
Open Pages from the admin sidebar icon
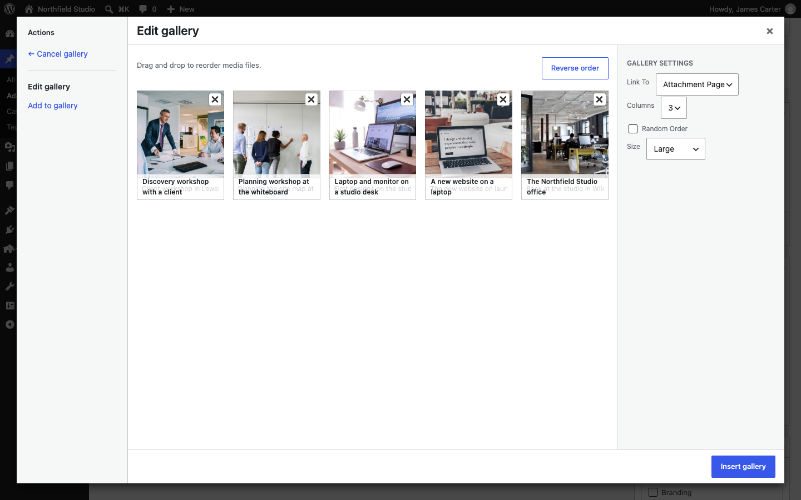click(9, 166)
